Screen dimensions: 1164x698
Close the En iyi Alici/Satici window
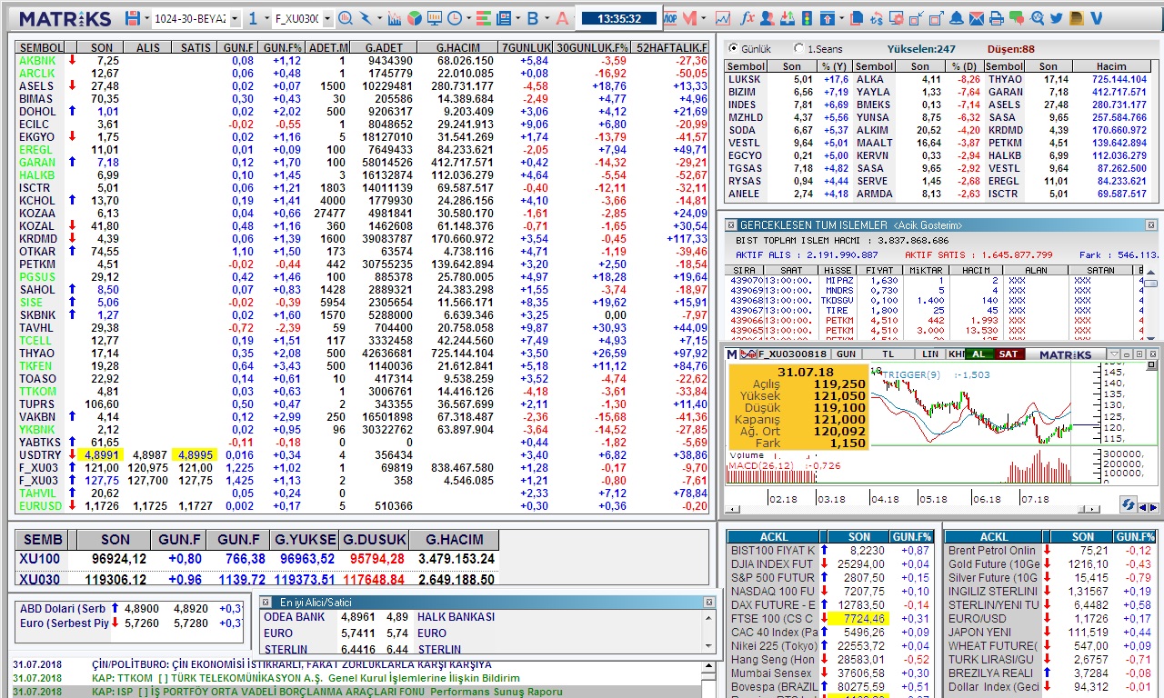709,603
